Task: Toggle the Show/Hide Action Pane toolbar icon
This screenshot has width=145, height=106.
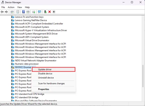Action: [x=28, y=12]
